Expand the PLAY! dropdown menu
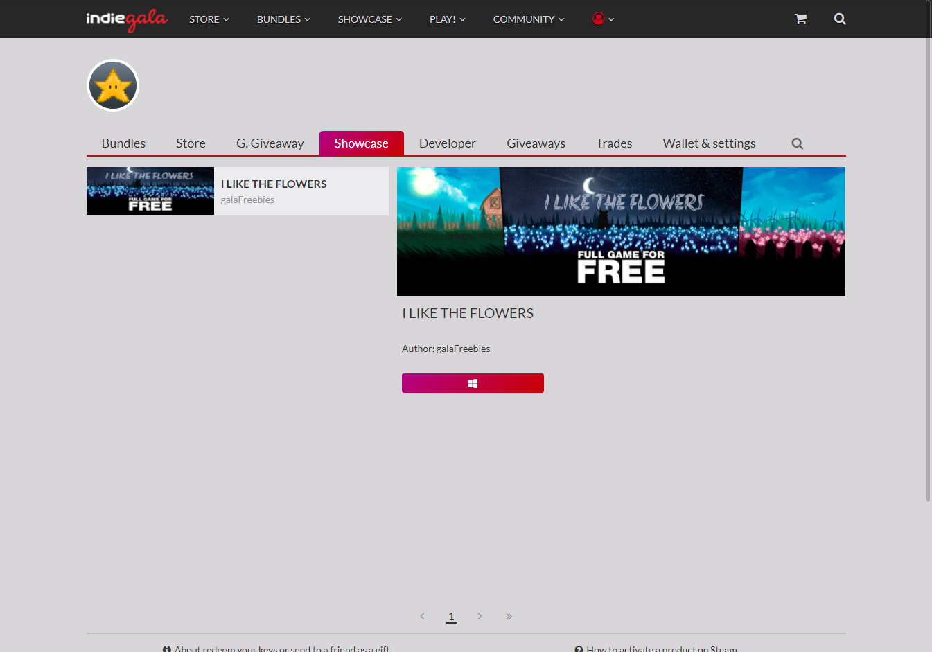 coord(448,19)
